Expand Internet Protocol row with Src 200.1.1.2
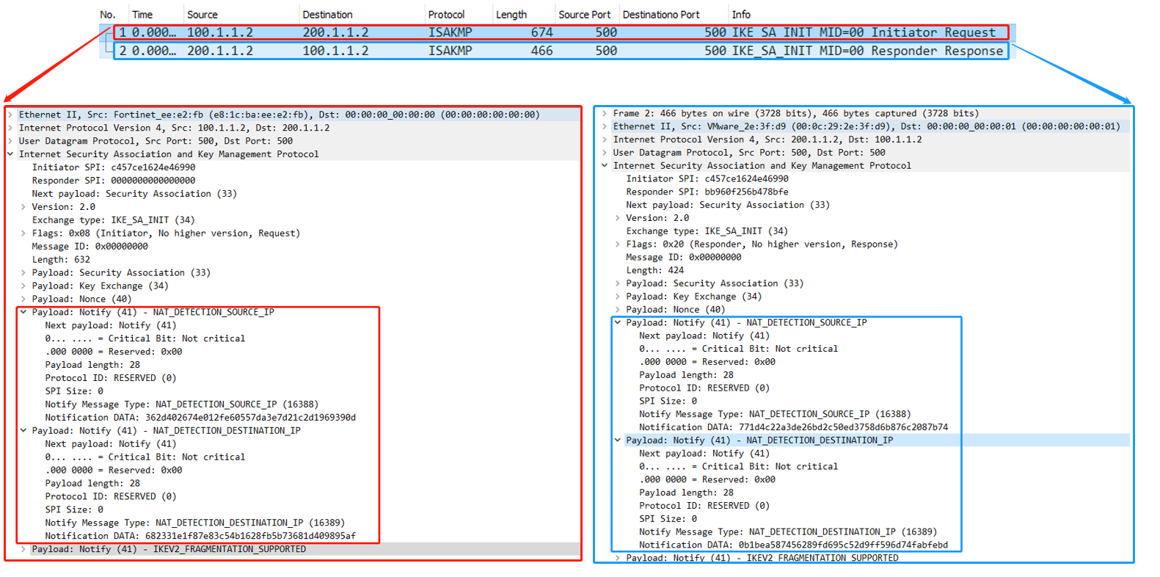The image size is (1160, 577). click(x=604, y=140)
